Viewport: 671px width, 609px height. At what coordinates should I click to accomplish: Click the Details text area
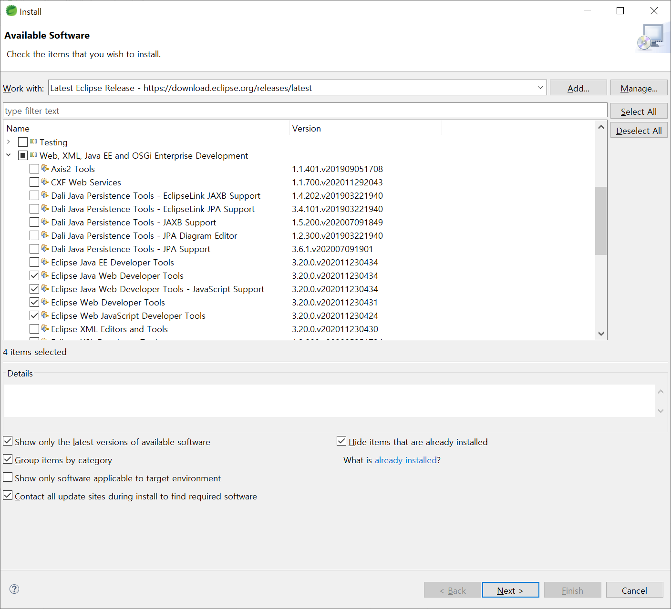[x=330, y=401]
